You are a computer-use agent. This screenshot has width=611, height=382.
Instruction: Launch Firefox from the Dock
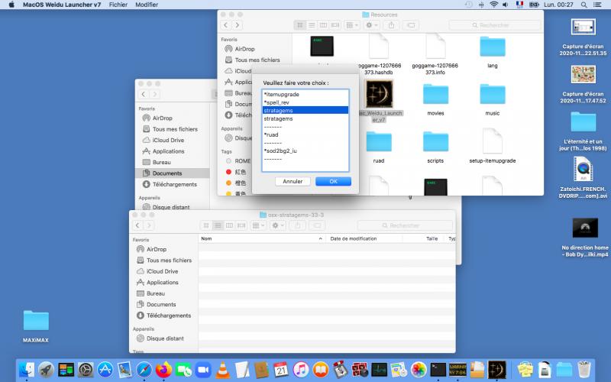pos(163,370)
